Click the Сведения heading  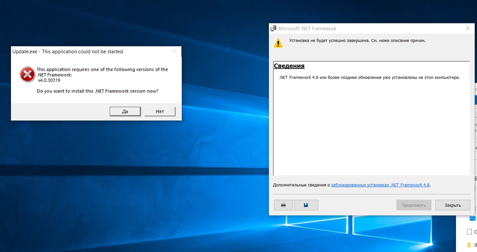[x=289, y=66]
